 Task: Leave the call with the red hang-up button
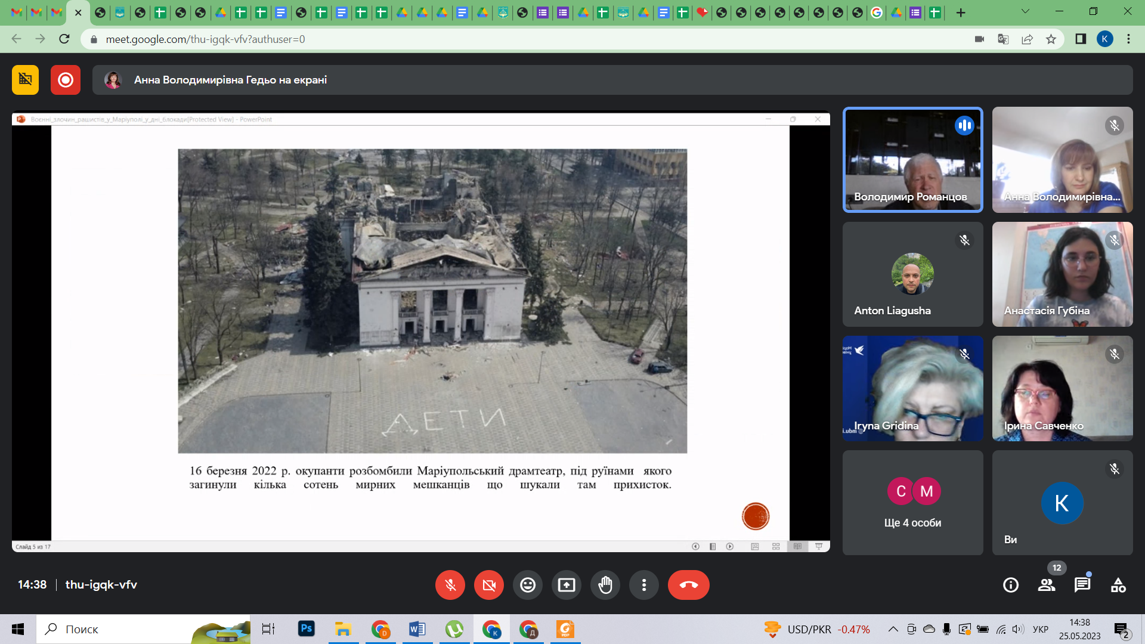coord(688,585)
